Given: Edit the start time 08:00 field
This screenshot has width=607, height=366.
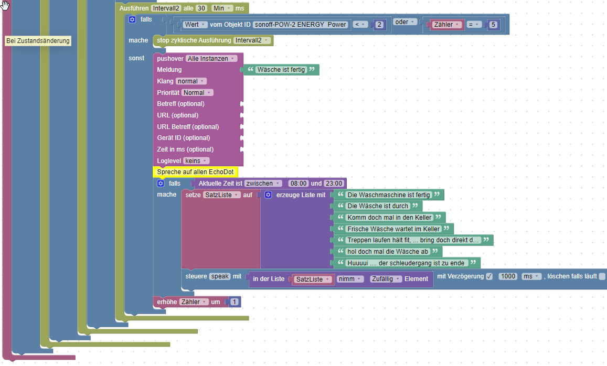Looking at the screenshot, I should [x=298, y=184].
